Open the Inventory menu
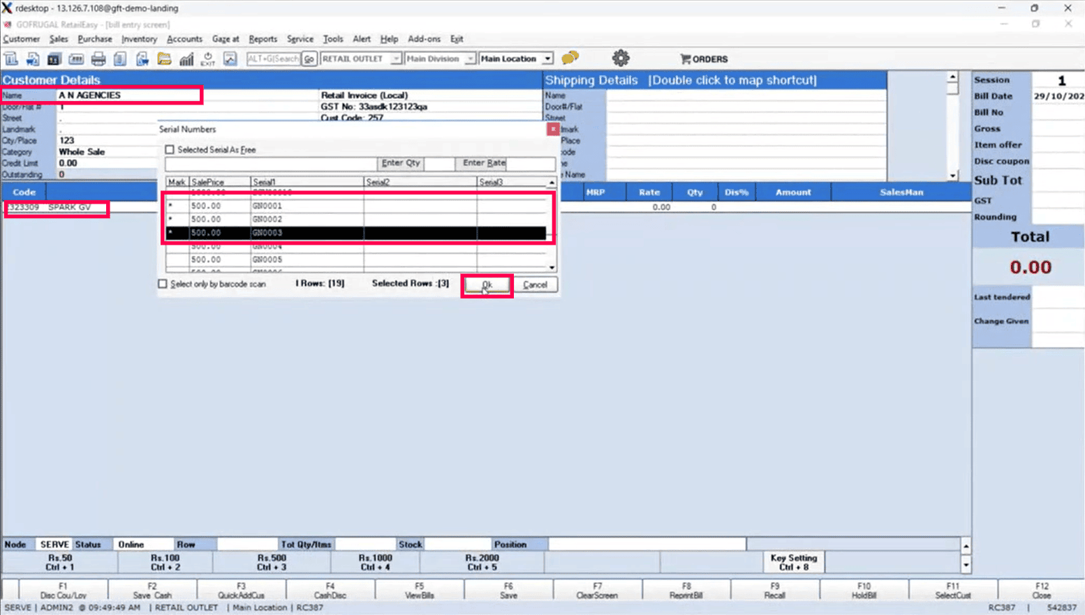1085x615 pixels. (139, 39)
